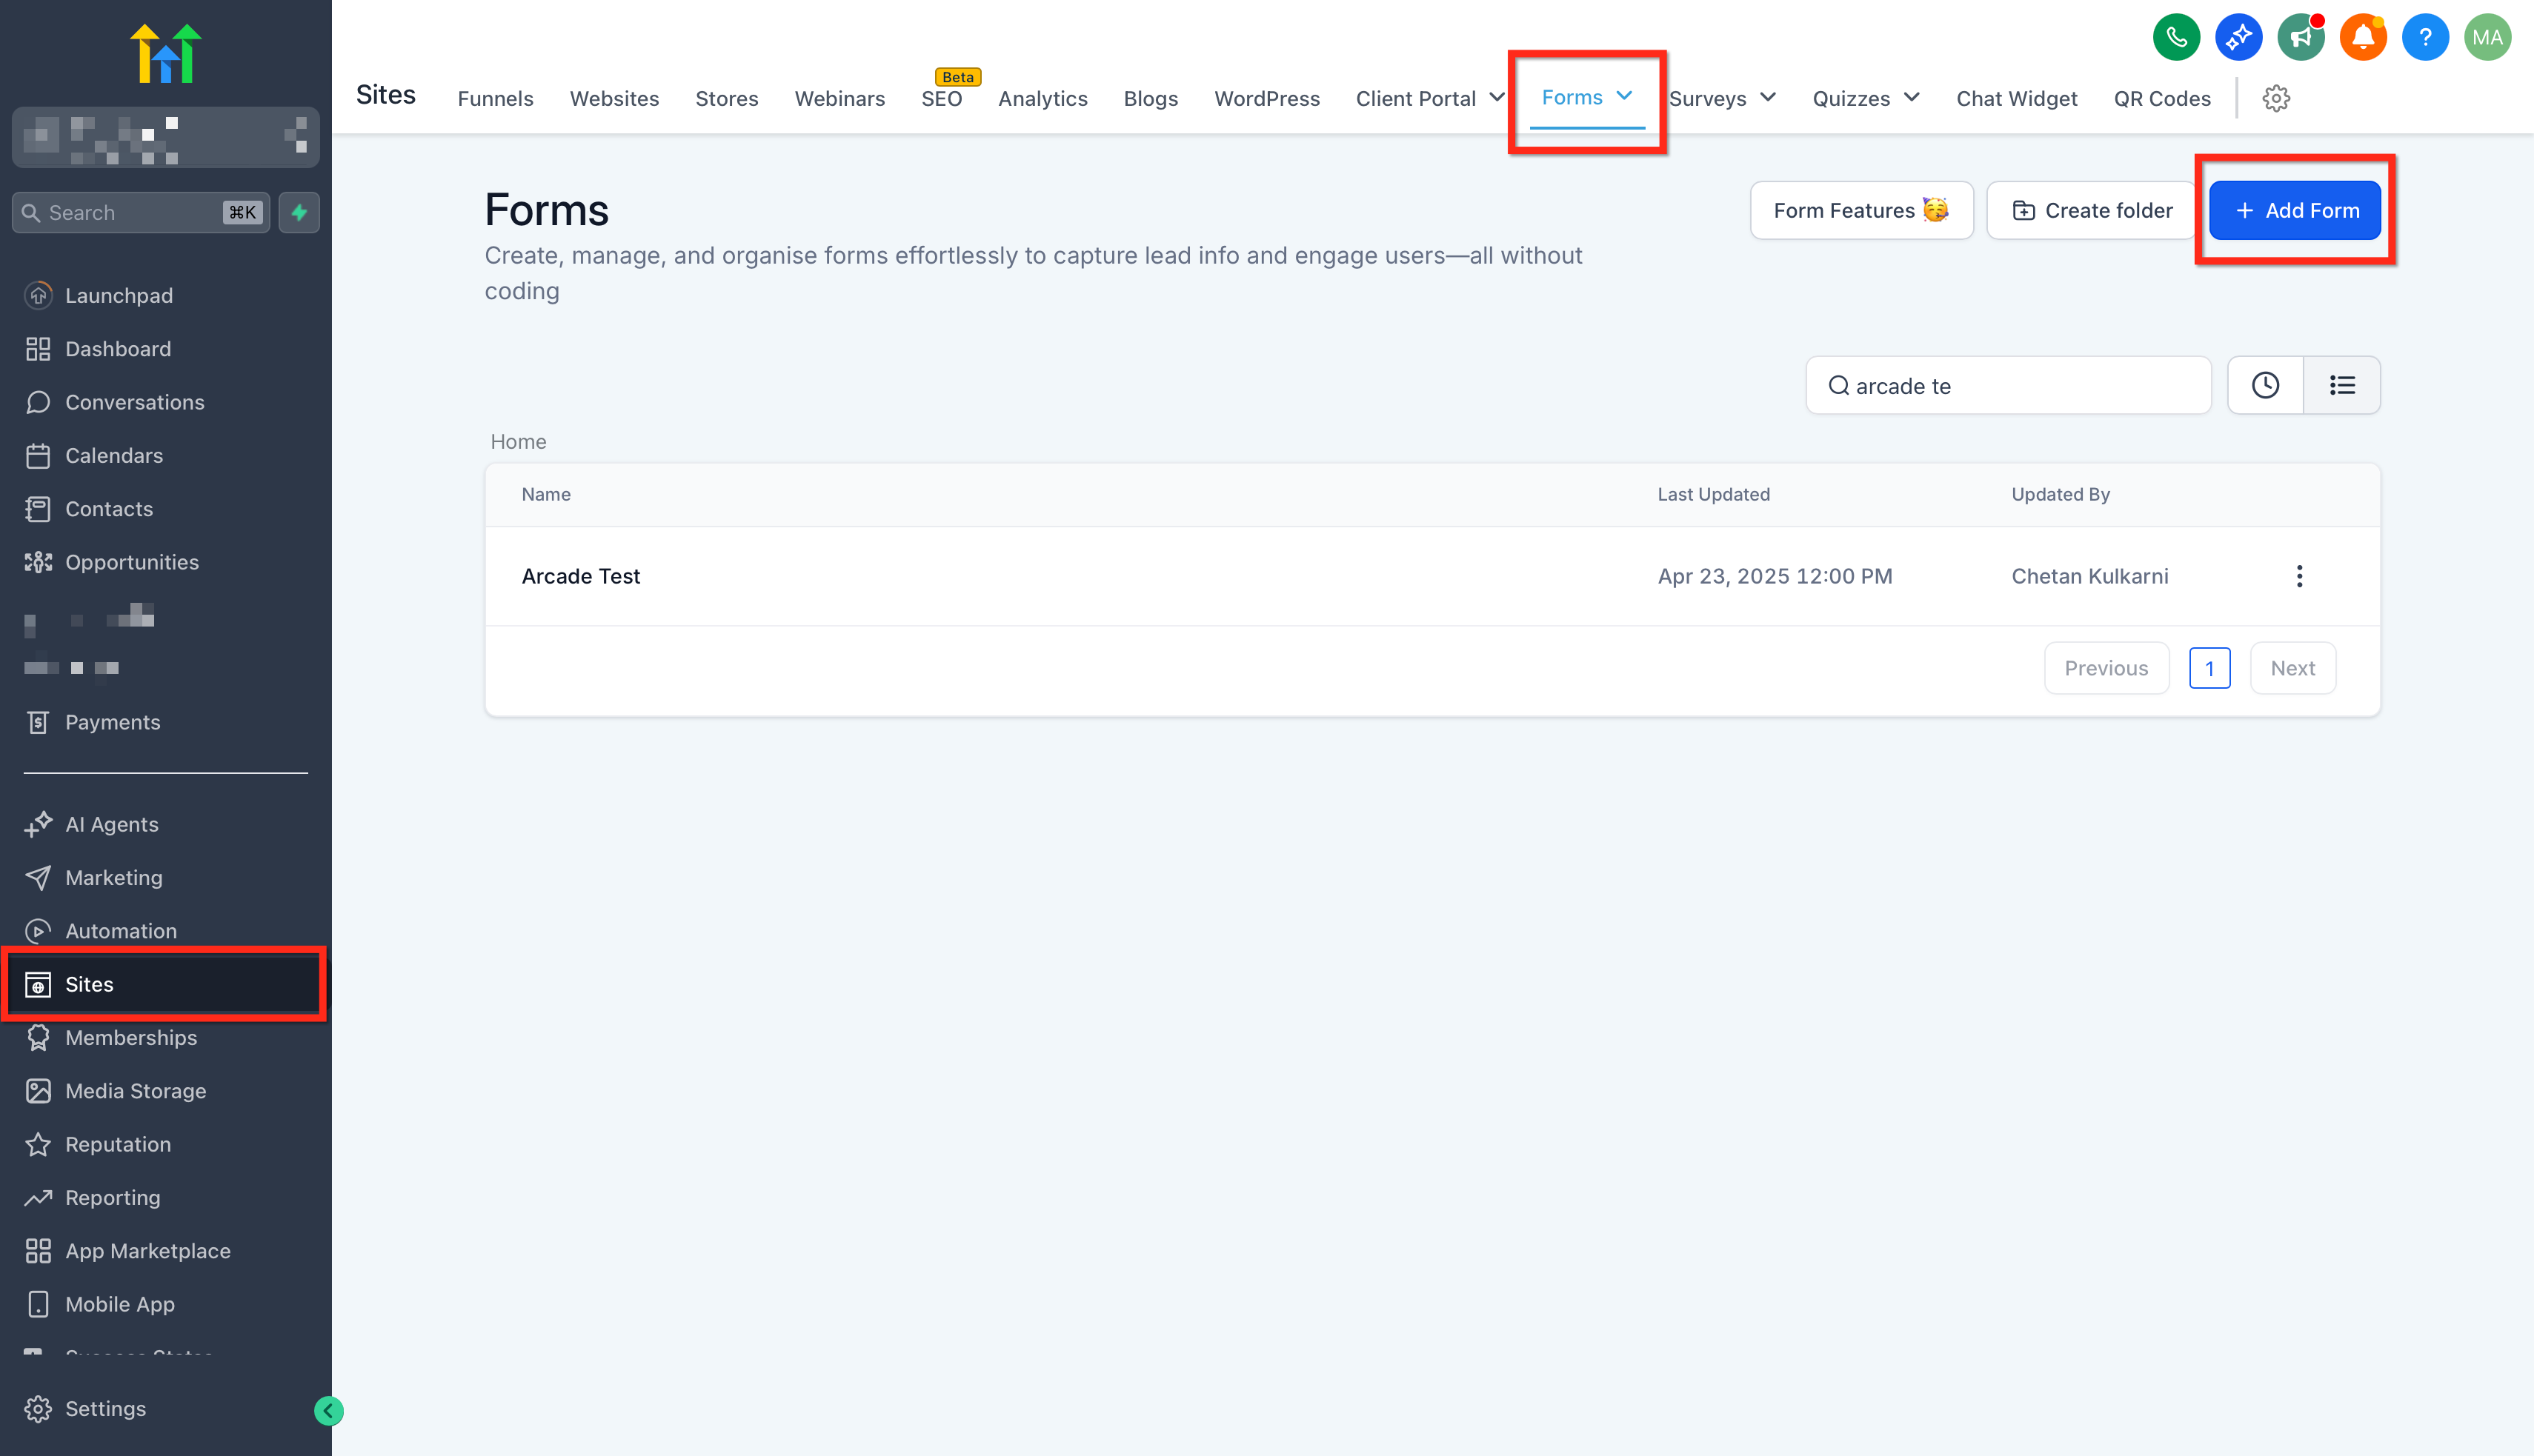2534x1456 pixels.
Task: Open the notifications bell icon
Action: [x=2362, y=38]
